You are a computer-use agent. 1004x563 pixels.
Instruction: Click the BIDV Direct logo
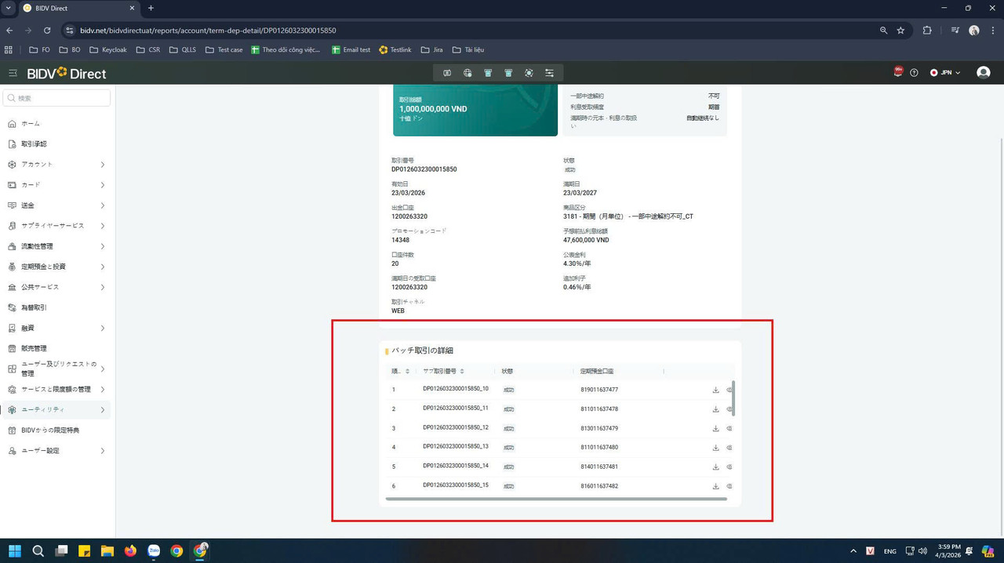67,73
